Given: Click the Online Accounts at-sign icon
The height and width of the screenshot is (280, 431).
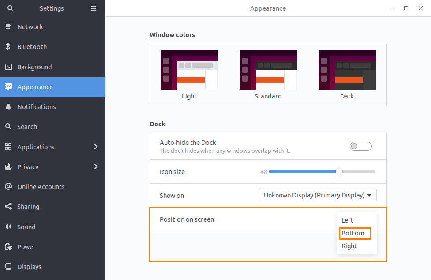Looking at the screenshot, I should click(8, 186).
